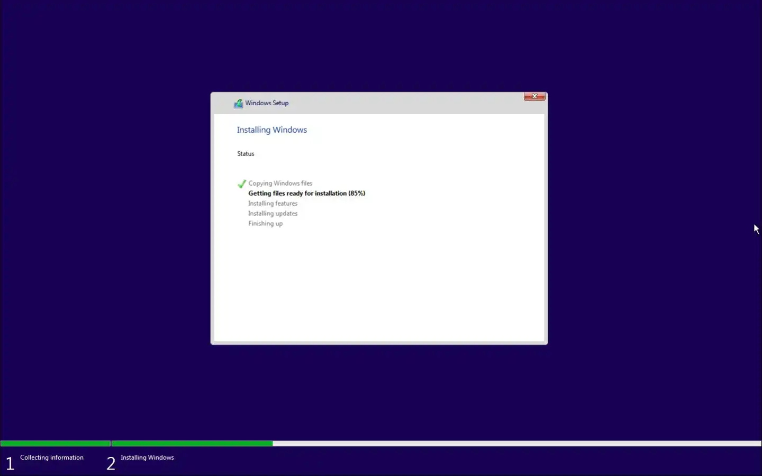Screen dimensions: 762x476
Task: Click step number 2 at bottom
Action: tap(111, 464)
